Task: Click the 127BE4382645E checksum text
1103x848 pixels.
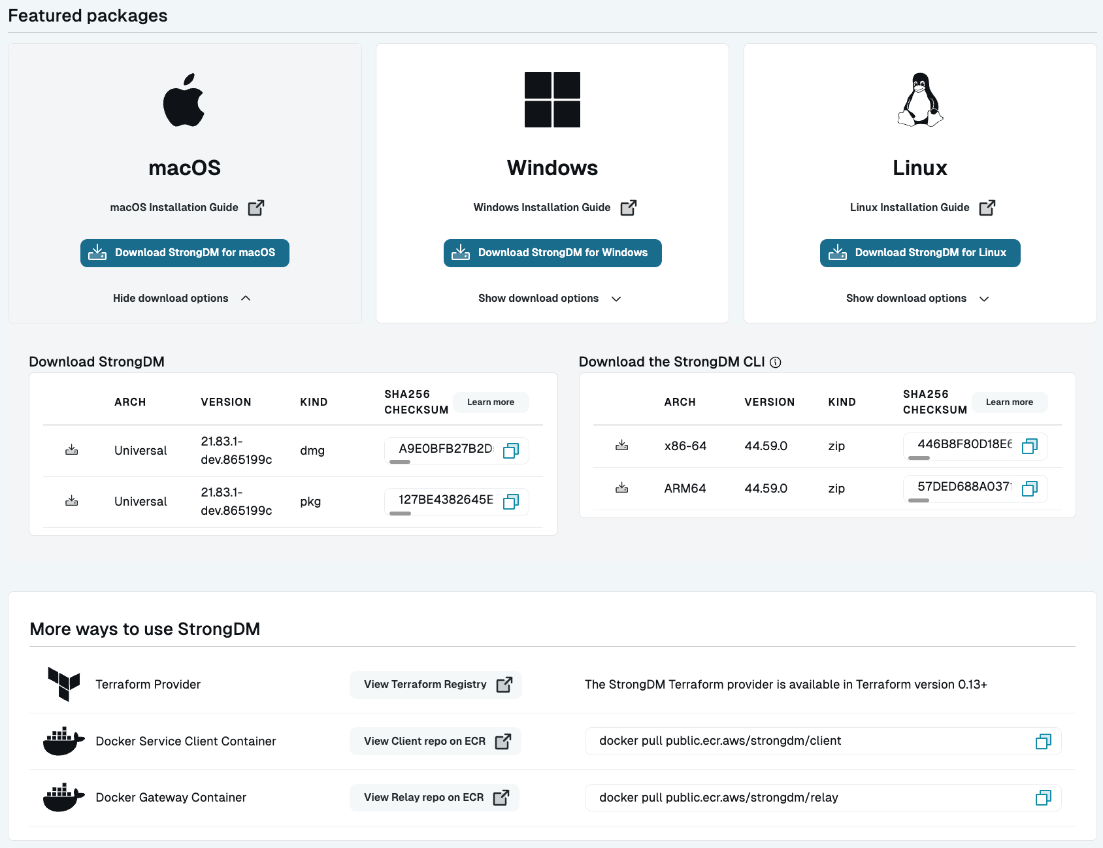Action: click(x=446, y=499)
